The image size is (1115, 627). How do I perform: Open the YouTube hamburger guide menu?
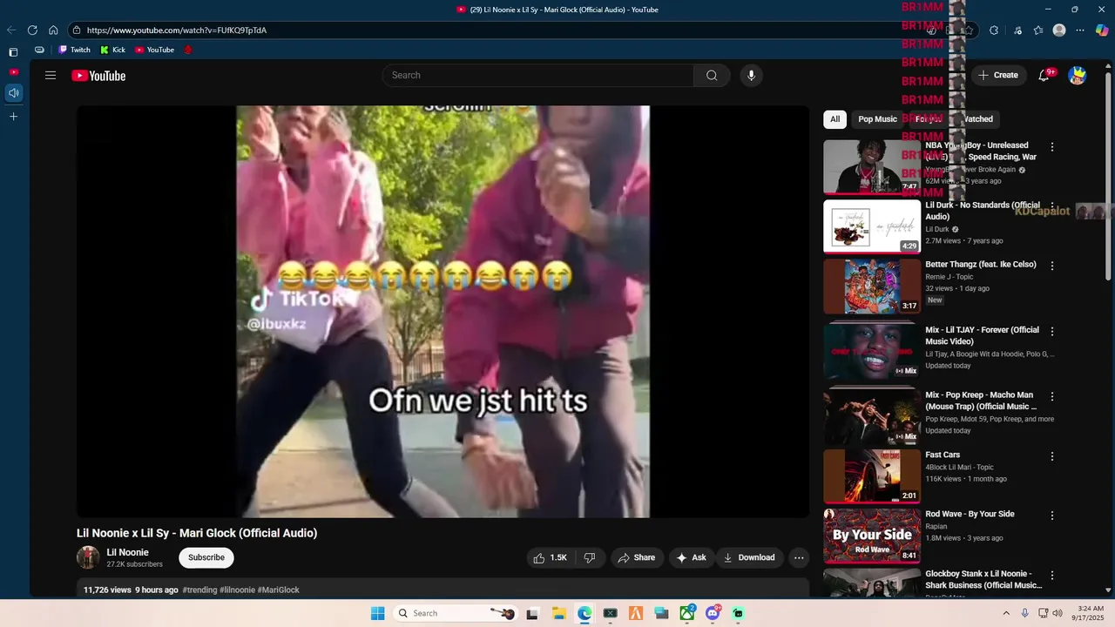click(51, 76)
